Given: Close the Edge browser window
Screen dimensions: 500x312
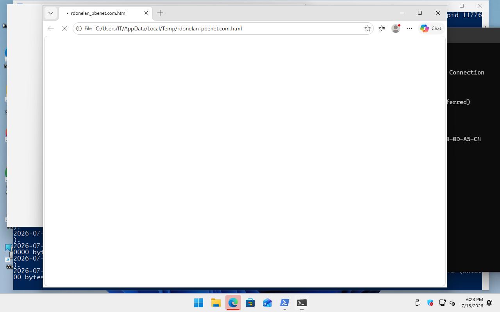Looking at the screenshot, I should (438, 13).
